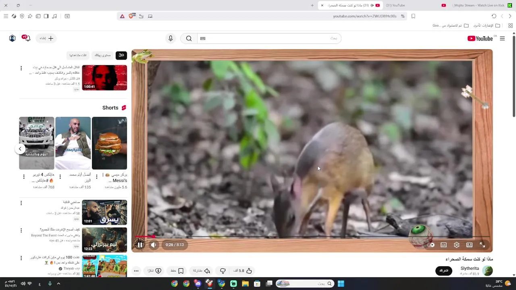Open the burger Messi's Short
Viewport: 516px width, 290px height.
(x=109, y=143)
